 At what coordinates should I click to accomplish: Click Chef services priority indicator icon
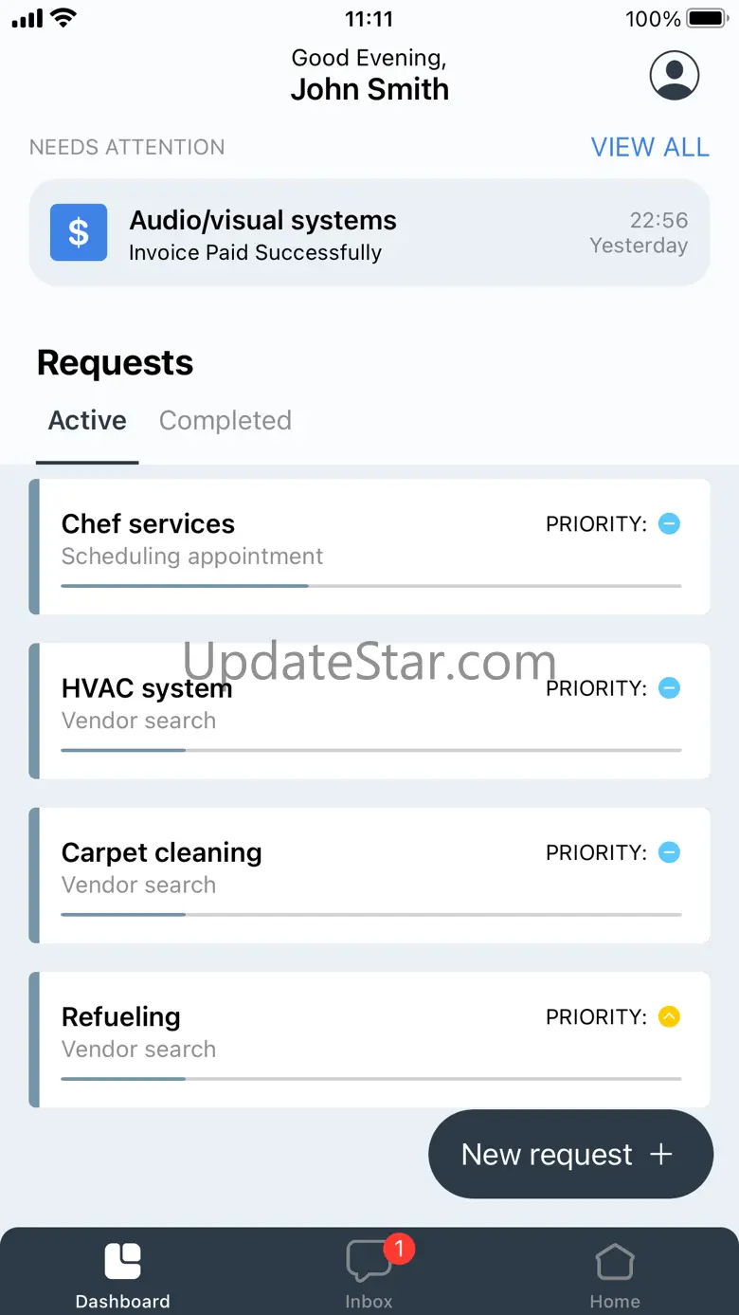pos(669,523)
